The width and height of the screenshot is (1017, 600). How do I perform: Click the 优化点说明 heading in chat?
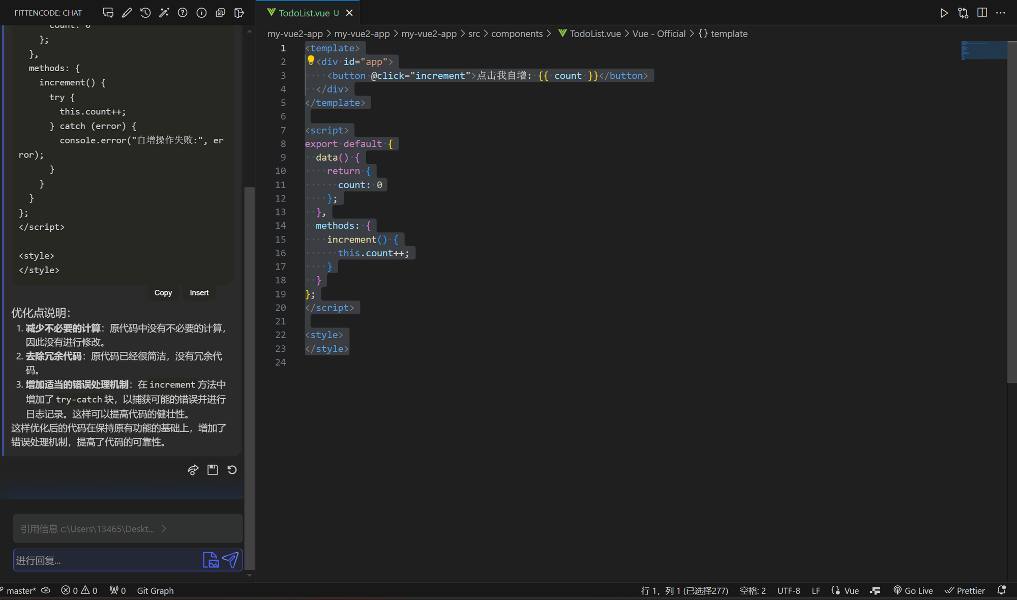click(41, 313)
